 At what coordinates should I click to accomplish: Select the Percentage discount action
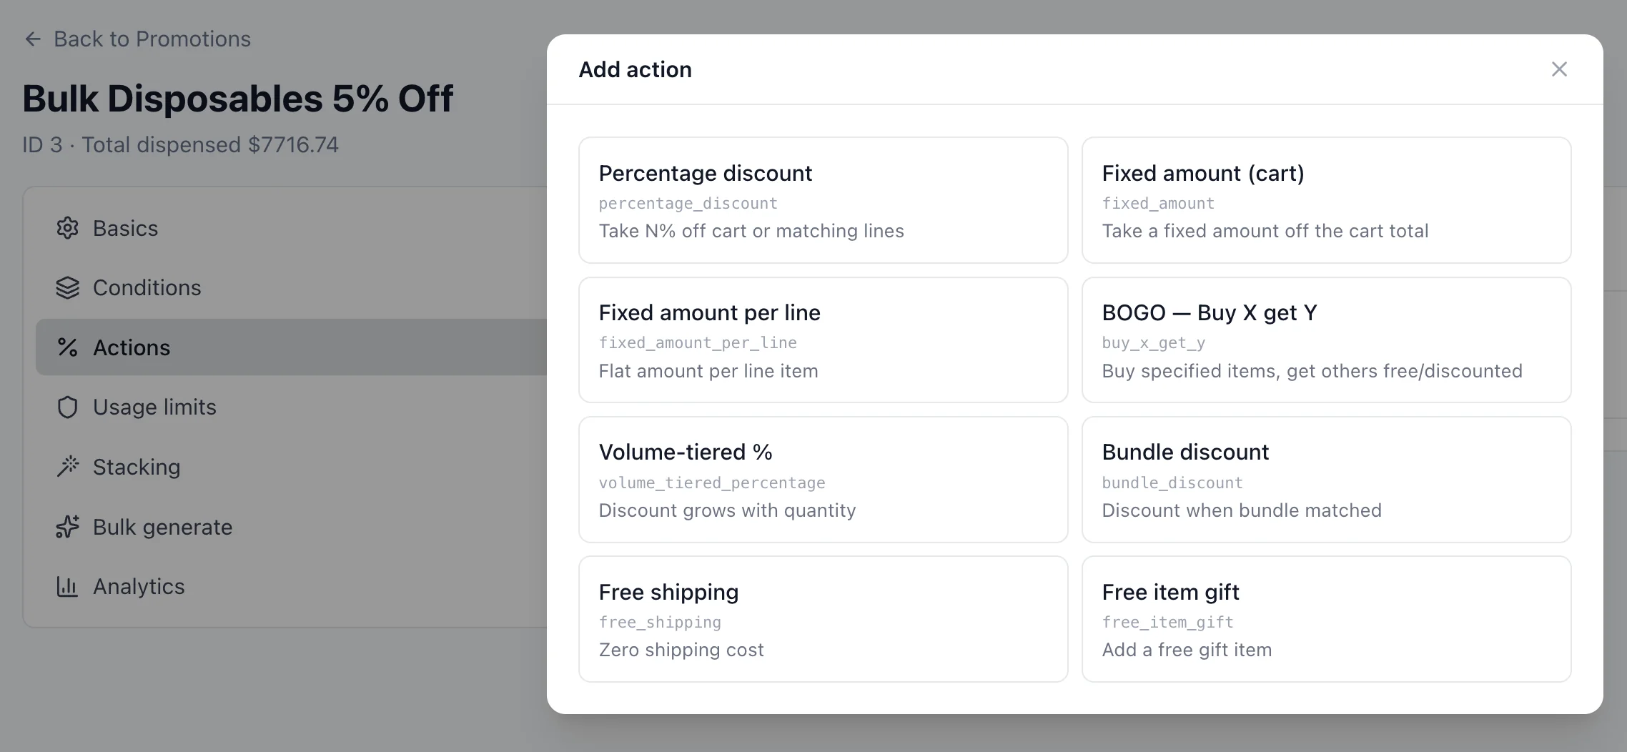pos(823,201)
